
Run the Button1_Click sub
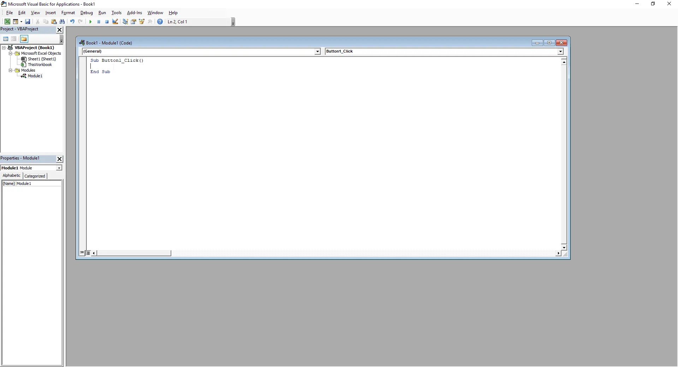[x=91, y=22]
